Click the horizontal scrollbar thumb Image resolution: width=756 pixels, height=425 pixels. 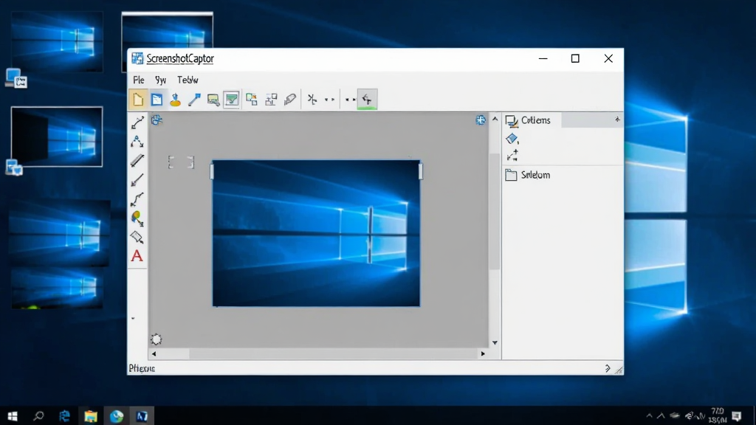tap(333, 353)
